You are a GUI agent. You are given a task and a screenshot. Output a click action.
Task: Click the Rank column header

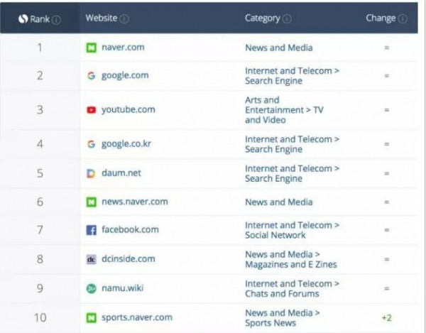coord(40,19)
